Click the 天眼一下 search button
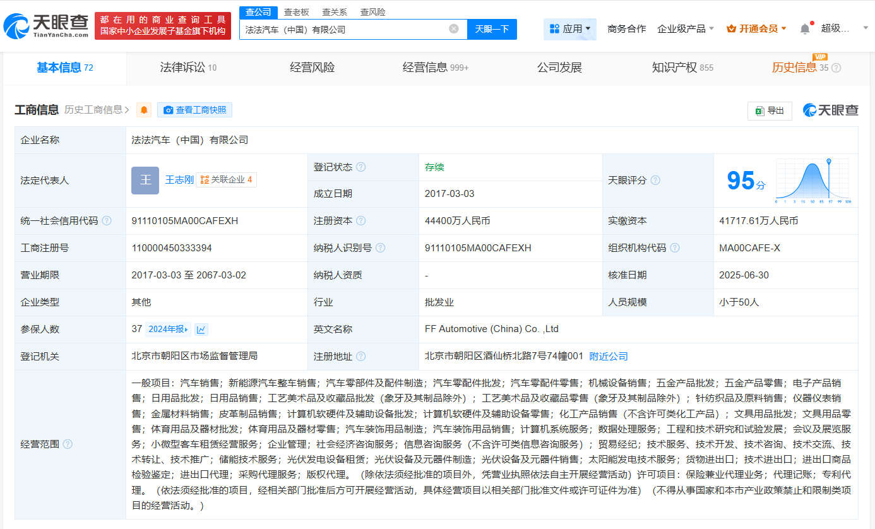 (x=492, y=29)
